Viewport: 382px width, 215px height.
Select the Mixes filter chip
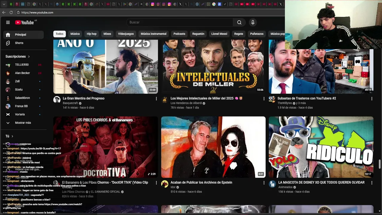click(107, 34)
